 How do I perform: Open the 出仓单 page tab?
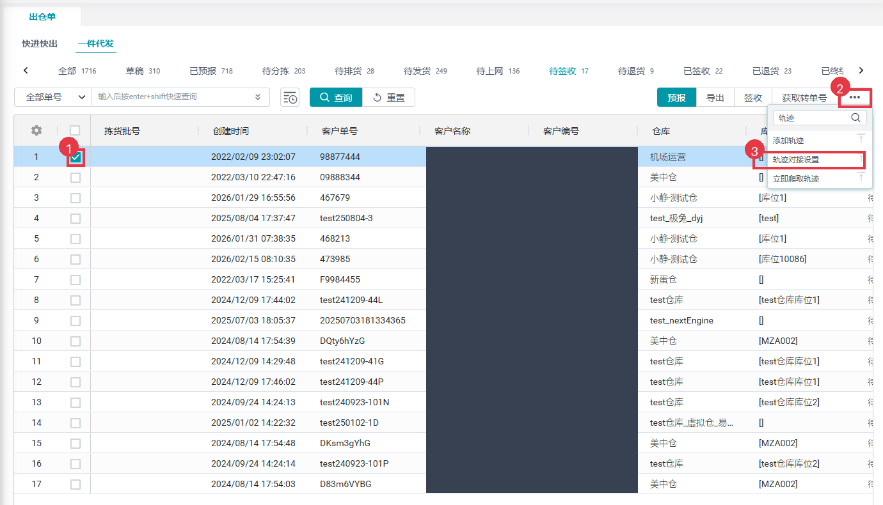(x=42, y=17)
